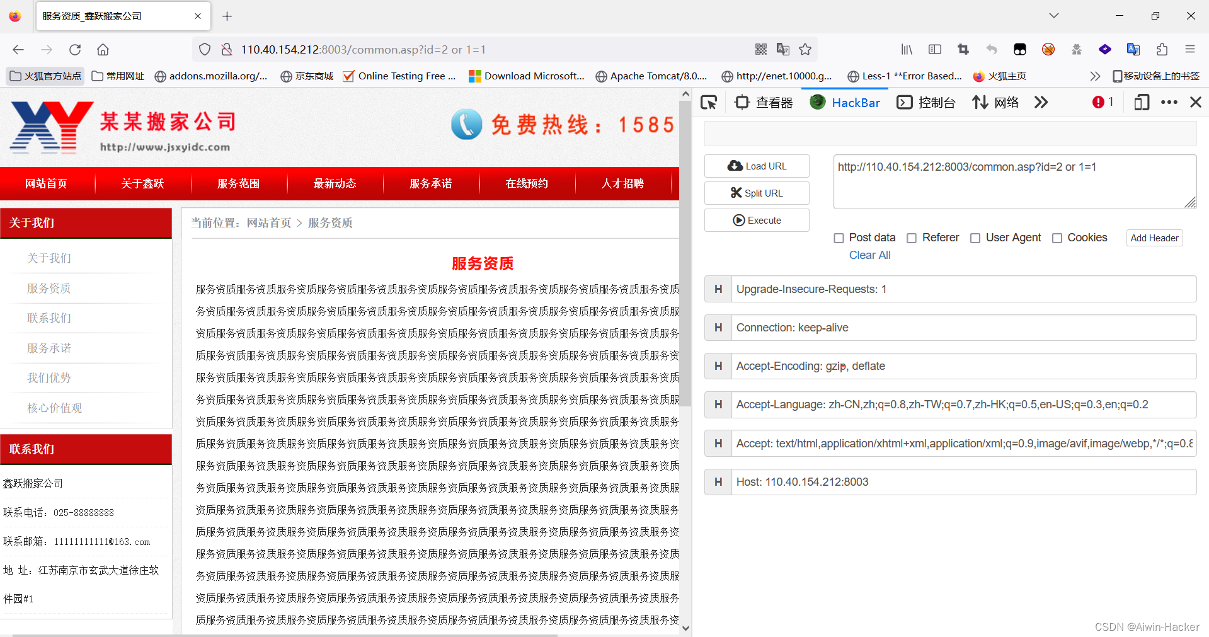Expand more devtools tabs chevron
The height and width of the screenshot is (637, 1209).
1041,102
